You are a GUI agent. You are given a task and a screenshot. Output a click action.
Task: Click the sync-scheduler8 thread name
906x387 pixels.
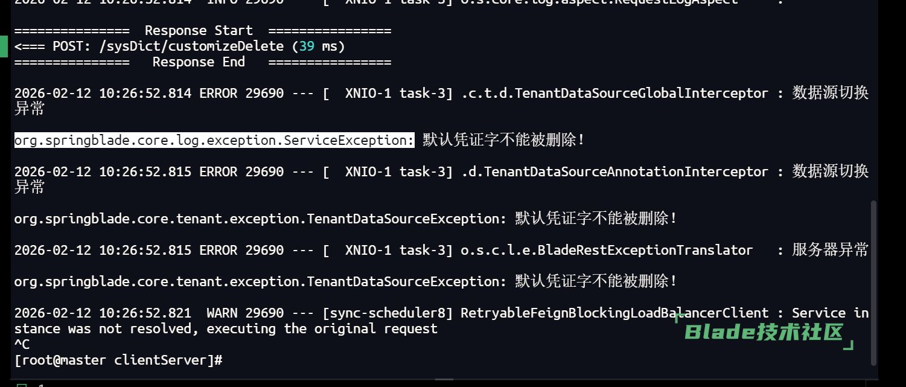pos(390,313)
